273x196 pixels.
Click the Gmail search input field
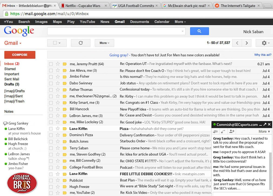[116, 31]
